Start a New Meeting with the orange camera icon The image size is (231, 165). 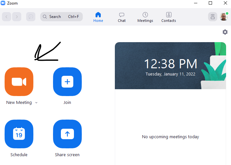pos(19,82)
